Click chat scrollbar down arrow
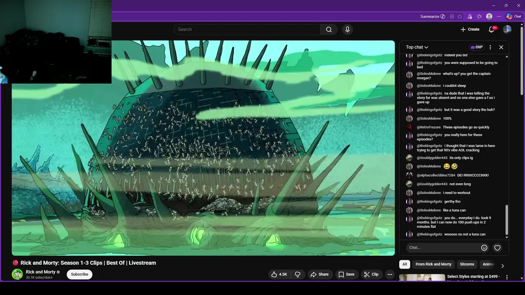 pyautogui.click(x=507, y=237)
